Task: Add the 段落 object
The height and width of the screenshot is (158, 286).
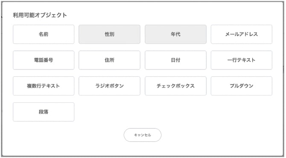Action: tap(44, 112)
